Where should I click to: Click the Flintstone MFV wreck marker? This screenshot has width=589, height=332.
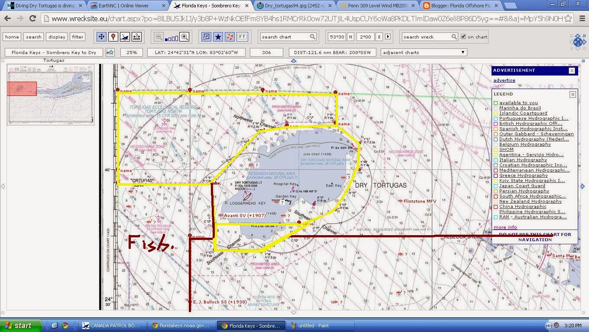[x=401, y=201]
